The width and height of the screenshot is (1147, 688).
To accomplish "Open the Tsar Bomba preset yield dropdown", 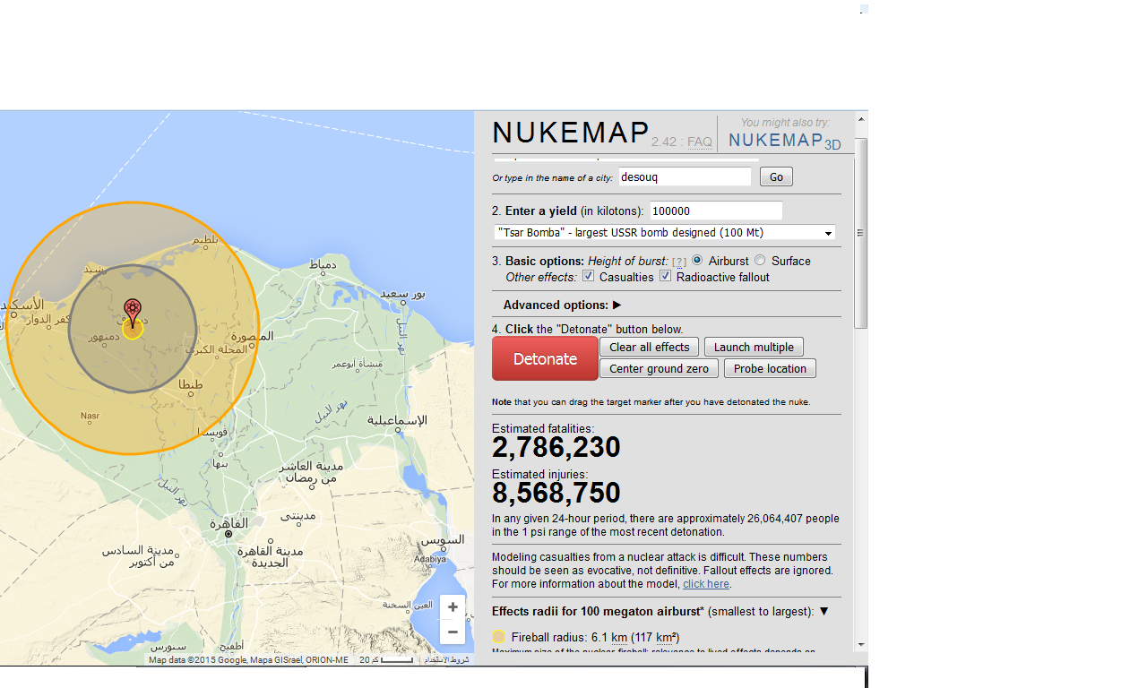I will [x=664, y=233].
